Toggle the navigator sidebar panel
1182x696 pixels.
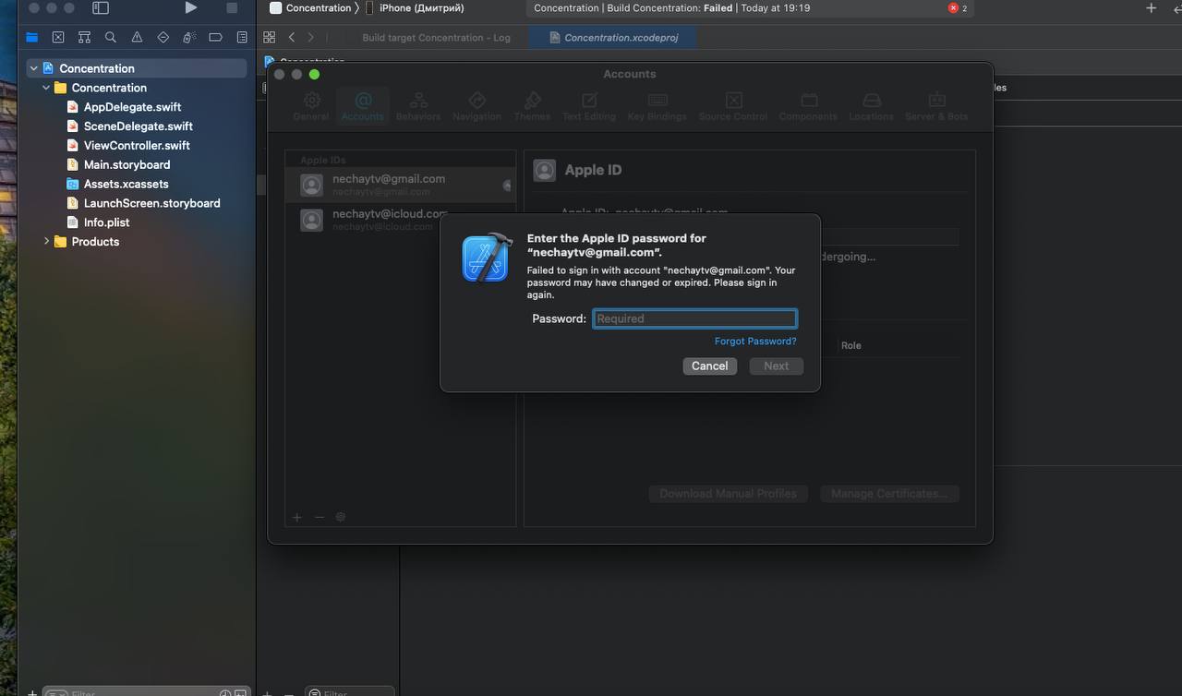[x=101, y=8]
